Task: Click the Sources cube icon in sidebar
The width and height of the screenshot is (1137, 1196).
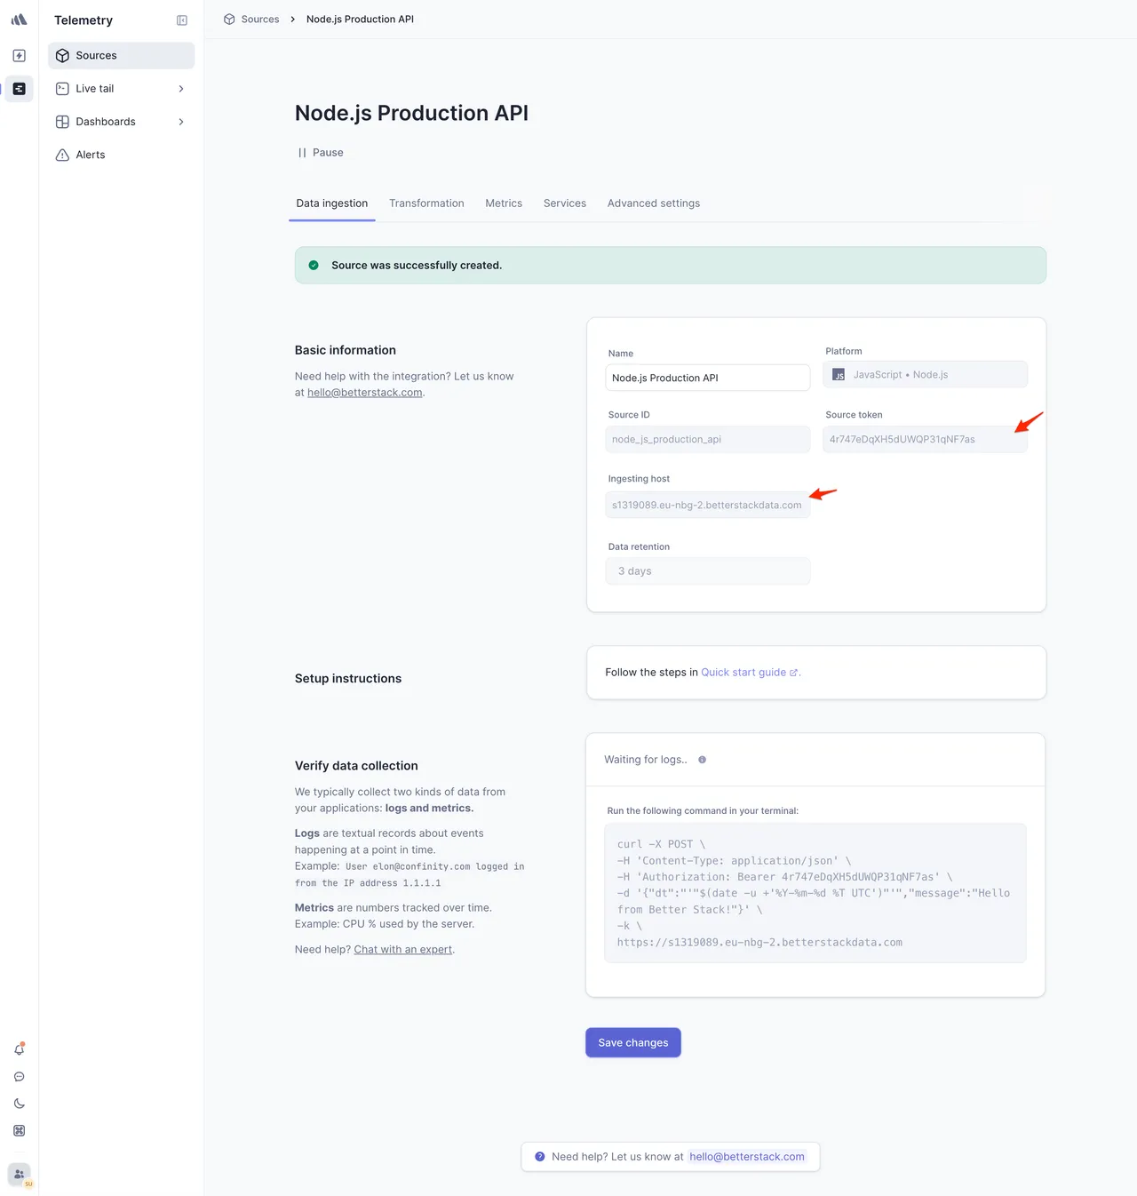Action: pyautogui.click(x=62, y=55)
